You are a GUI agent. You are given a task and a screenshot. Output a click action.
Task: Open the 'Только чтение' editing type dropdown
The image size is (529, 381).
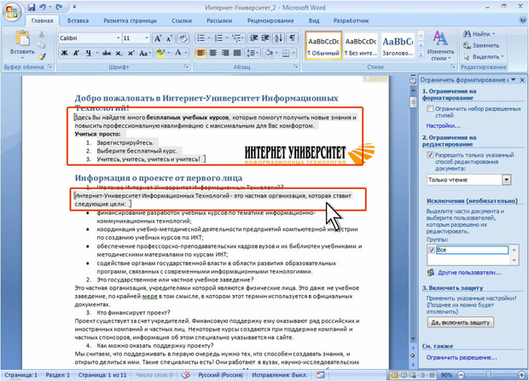506,180
